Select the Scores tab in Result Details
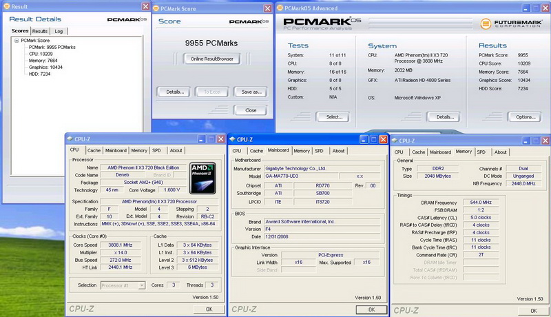This screenshot has width=551, height=317. pos(20,30)
